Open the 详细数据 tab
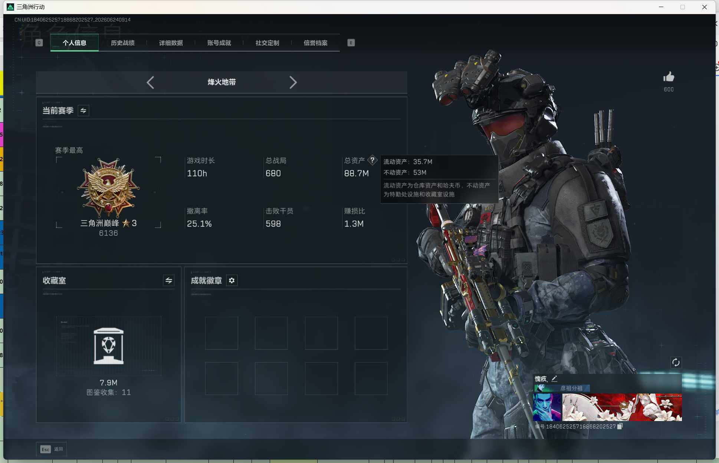 [x=171, y=43]
